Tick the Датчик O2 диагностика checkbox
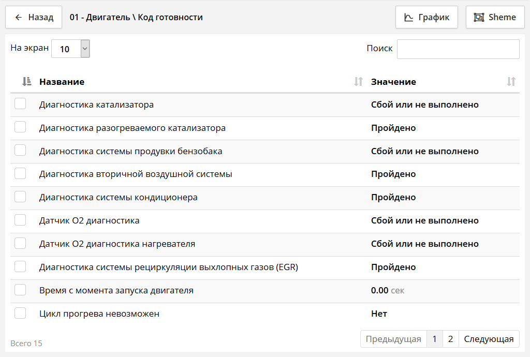Screen dimensions: 530x357 coord(20,220)
